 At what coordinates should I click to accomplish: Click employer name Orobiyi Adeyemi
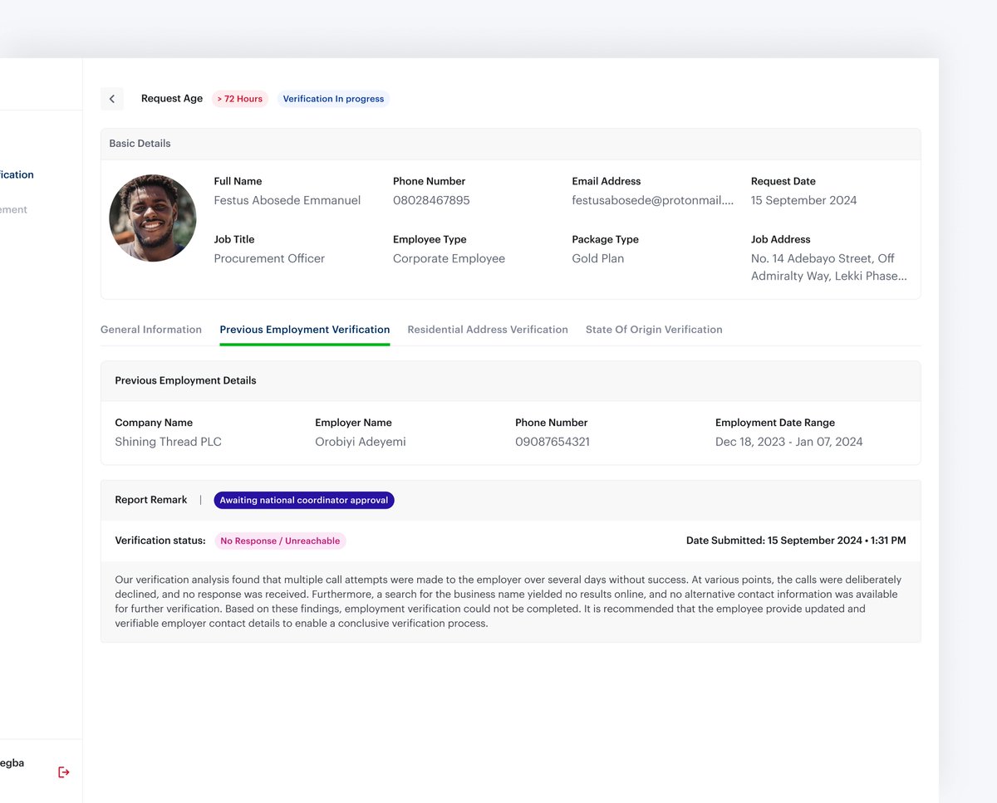(x=361, y=442)
